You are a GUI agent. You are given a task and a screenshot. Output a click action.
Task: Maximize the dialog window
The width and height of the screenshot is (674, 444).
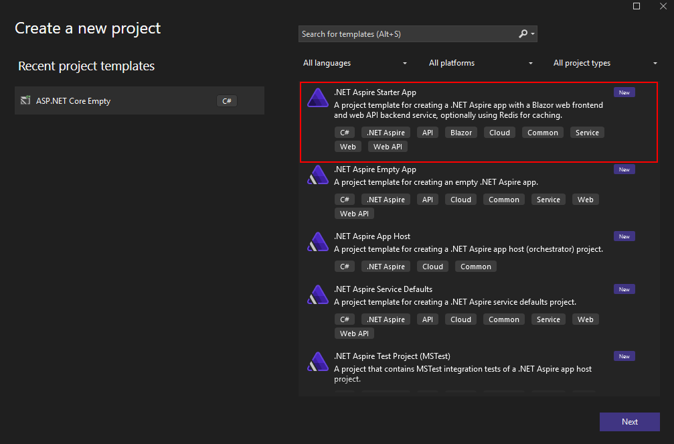637,6
